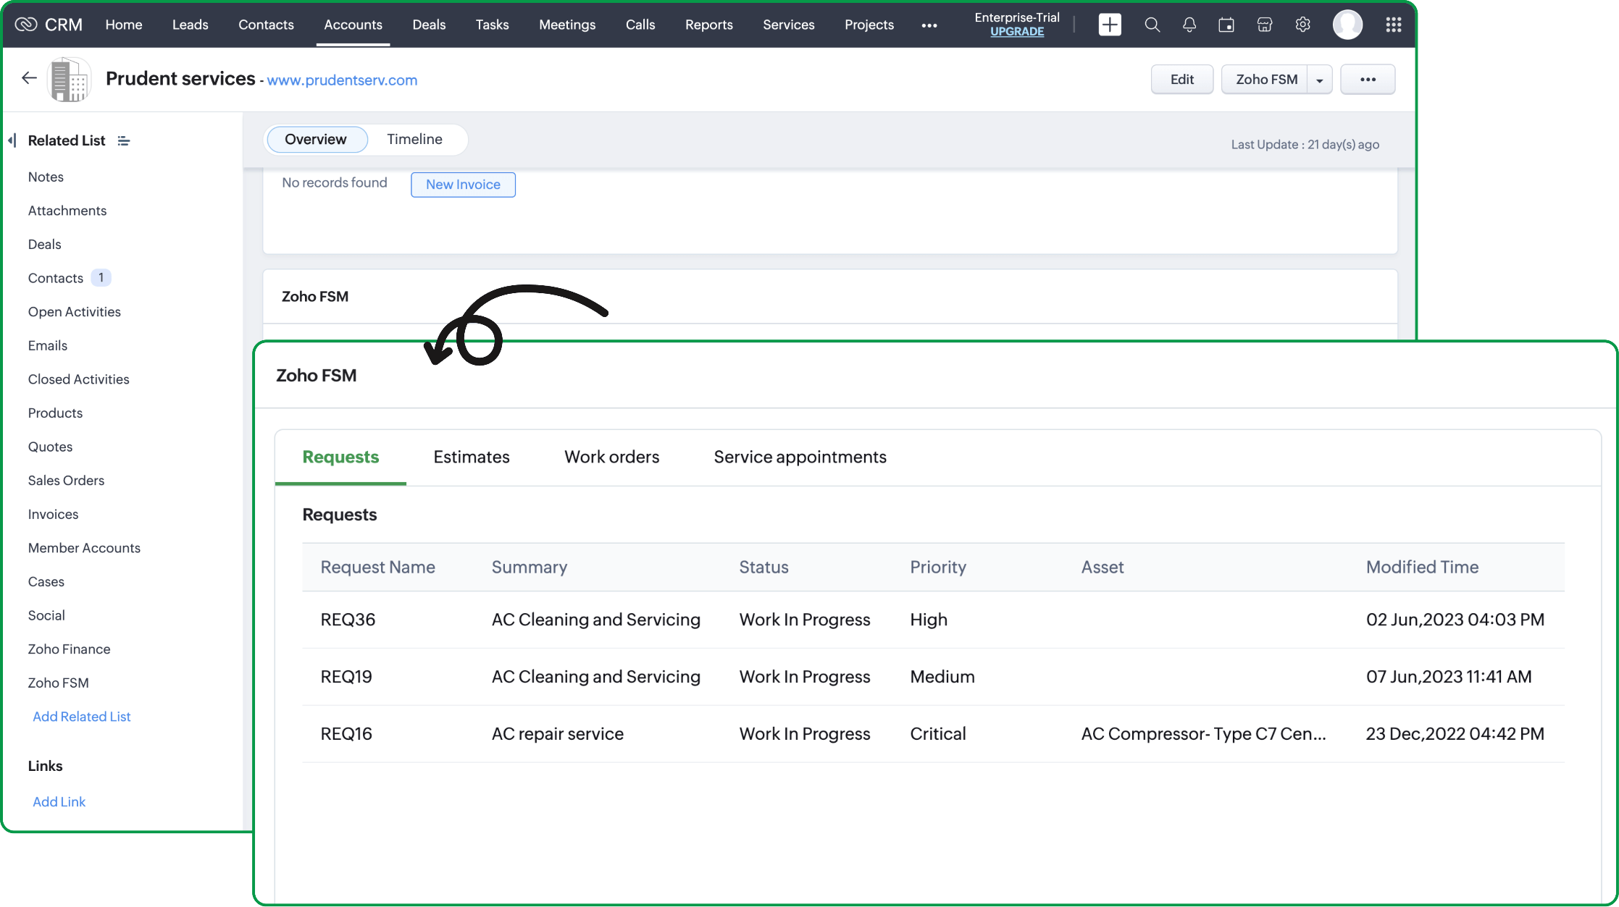This screenshot has width=1619, height=907.
Task: Click the Create new record icon
Action: pos(1110,25)
